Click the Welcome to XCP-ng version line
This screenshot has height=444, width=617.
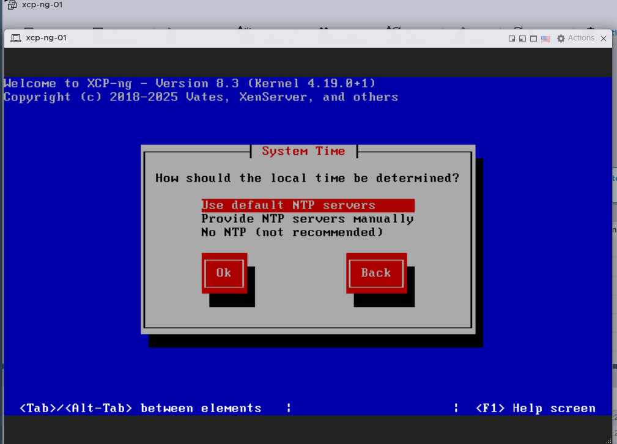(x=190, y=83)
